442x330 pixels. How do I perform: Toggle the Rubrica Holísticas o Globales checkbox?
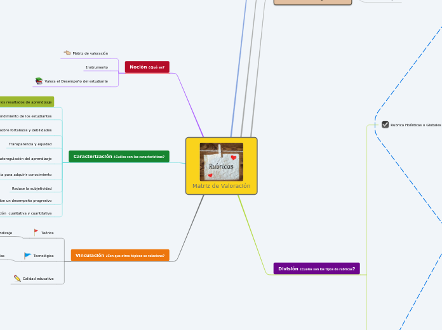pyautogui.click(x=385, y=124)
